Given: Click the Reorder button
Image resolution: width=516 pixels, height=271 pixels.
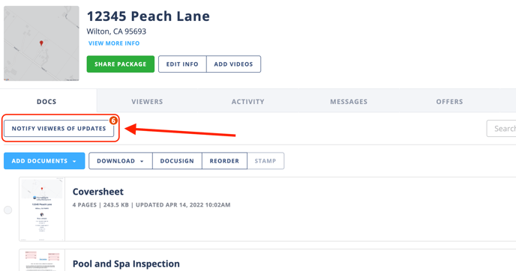Looking at the screenshot, I should 224,161.
